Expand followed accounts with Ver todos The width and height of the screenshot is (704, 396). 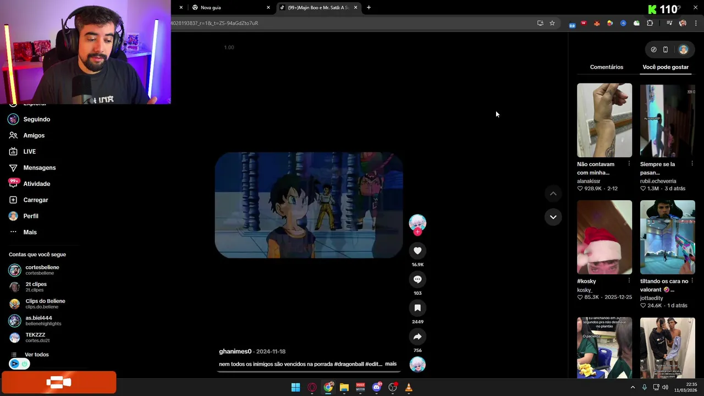click(x=36, y=355)
